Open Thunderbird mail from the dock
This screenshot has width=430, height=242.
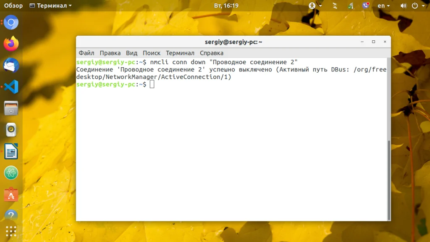pyautogui.click(x=11, y=65)
